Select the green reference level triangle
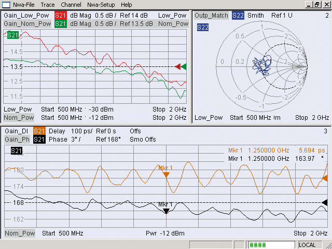Image resolution: width=332 pixels, height=249 pixels. [x=184, y=67]
